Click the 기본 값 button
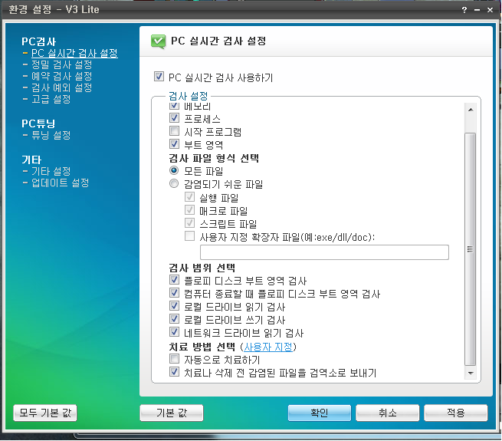 [x=171, y=413]
